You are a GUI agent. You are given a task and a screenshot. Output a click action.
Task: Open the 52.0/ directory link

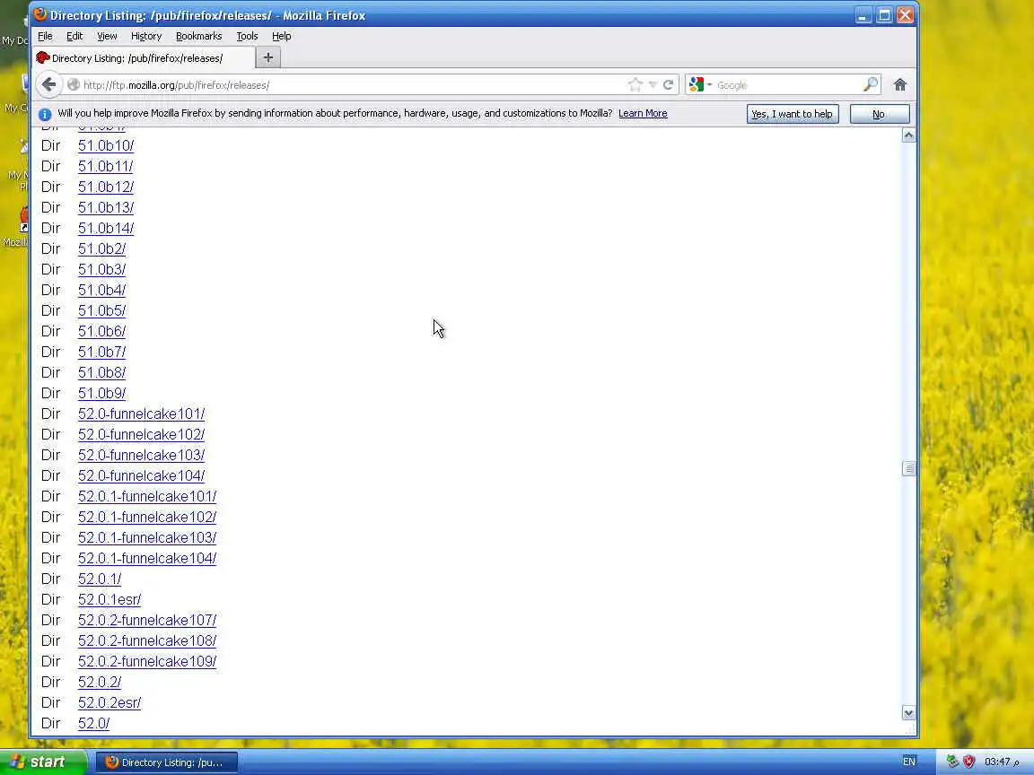click(x=93, y=724)
